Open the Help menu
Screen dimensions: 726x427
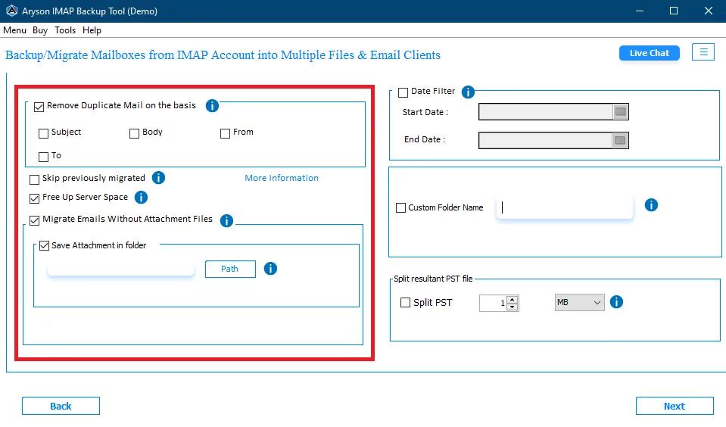[x=92, y=30]
